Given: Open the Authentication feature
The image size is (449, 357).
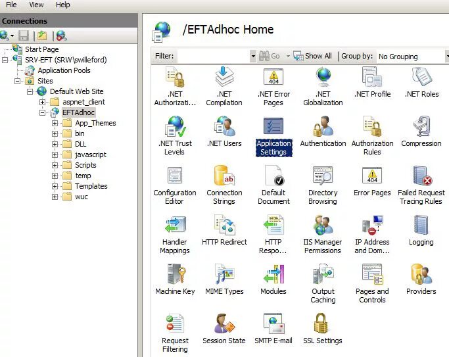Looking at the screenshot, I should tap(323, 131).
